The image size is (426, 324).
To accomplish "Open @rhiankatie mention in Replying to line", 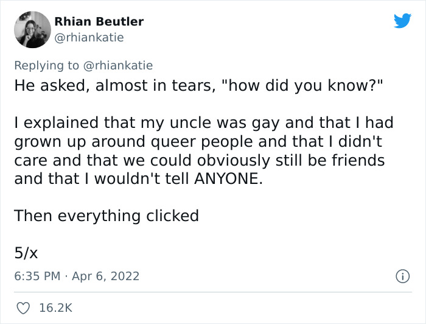I will [117, 65].
